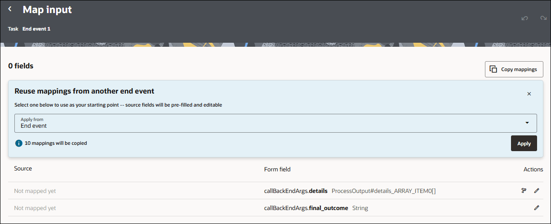Screen dimensions: 551x224
Task: Edit the callBackEndArgs.details mapping
Action: pos(537,191)
